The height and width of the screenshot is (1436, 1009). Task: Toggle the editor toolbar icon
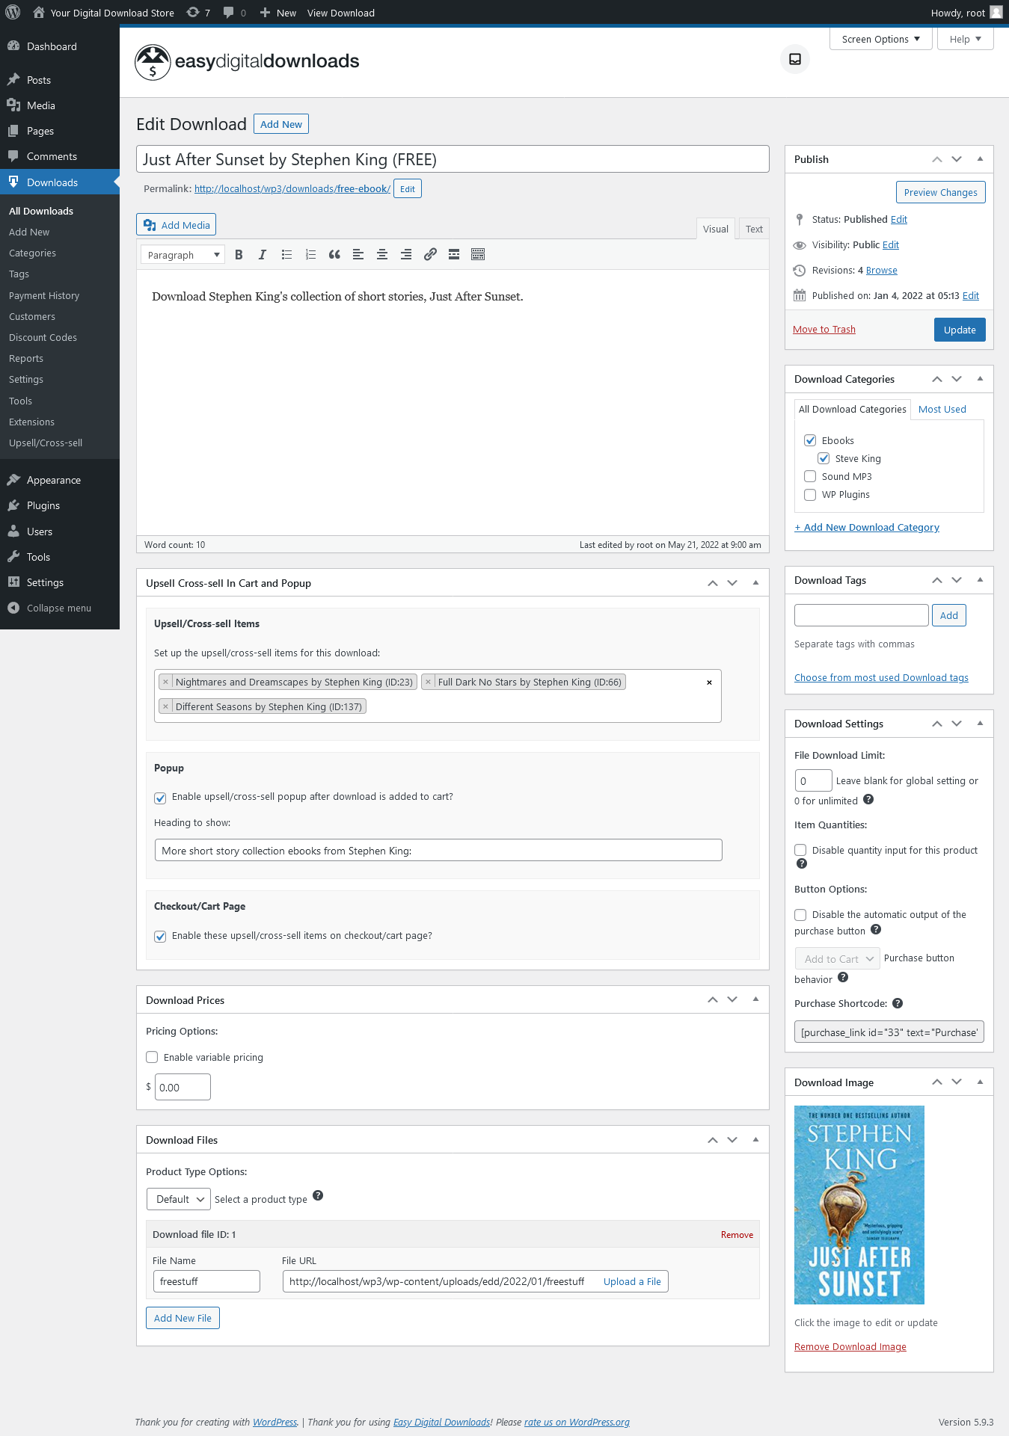point(478,255)
